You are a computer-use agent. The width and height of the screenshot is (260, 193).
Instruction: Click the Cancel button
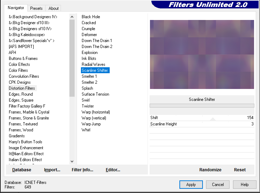pos(218,185)
